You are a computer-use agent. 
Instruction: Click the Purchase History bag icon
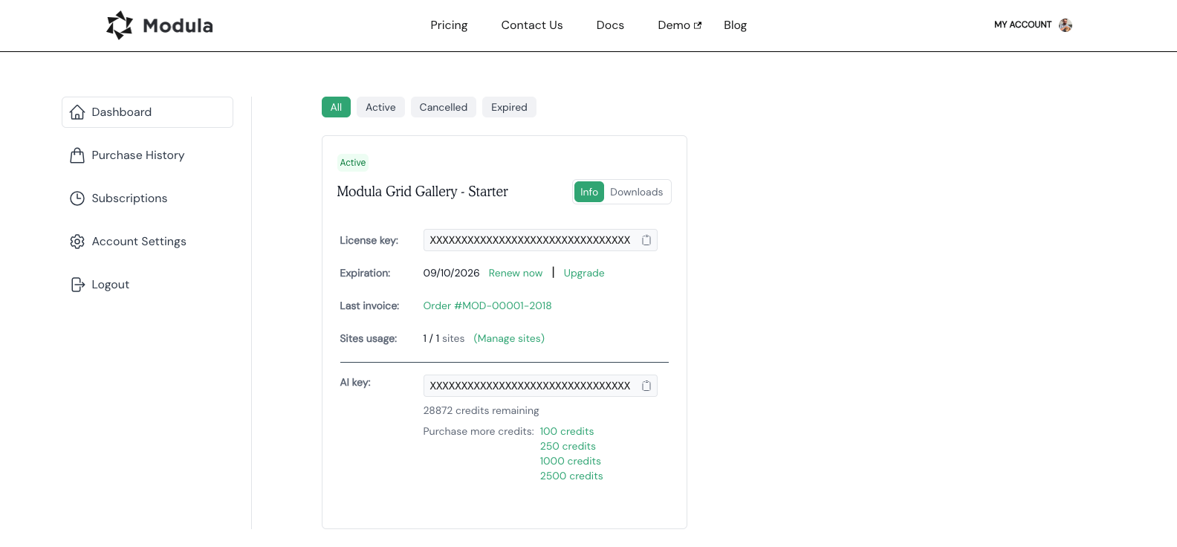(77, 155)
